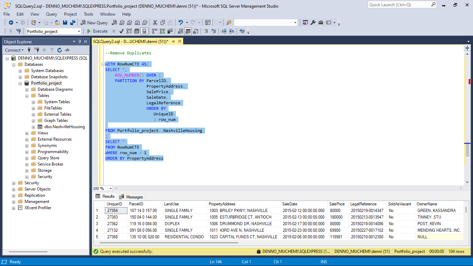The image size is (473, 266).
Task: Toggle the pin on the SQLQuery2.sql tab
Action: [173, 41]
